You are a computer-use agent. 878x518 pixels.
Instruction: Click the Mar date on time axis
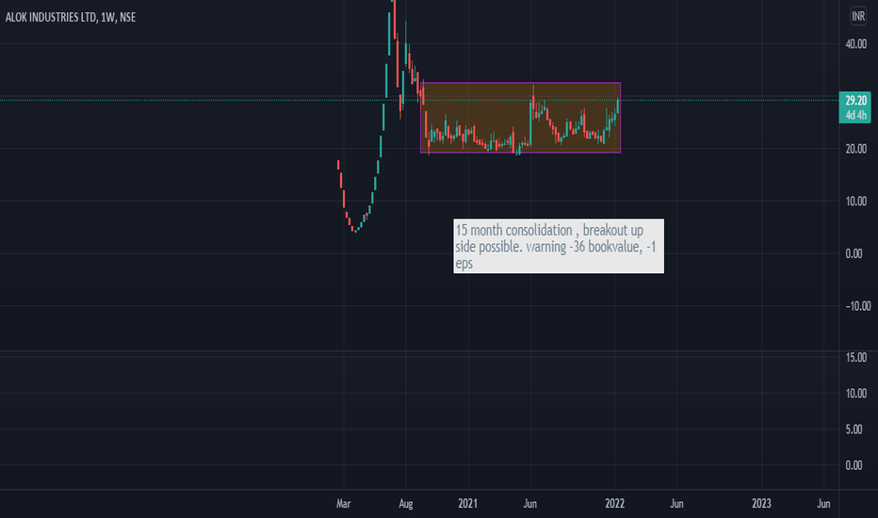coord(343,504)
